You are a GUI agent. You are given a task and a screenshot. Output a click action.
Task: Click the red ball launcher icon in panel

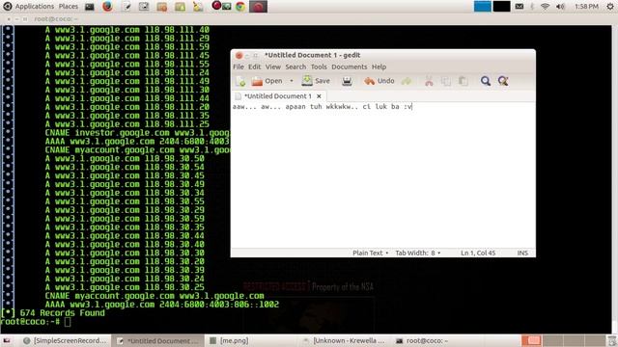point(216,6)
